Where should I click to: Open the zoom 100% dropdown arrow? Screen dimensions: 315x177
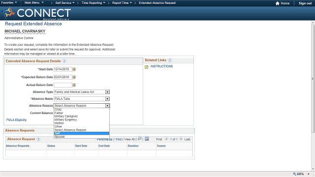(309, 174)
